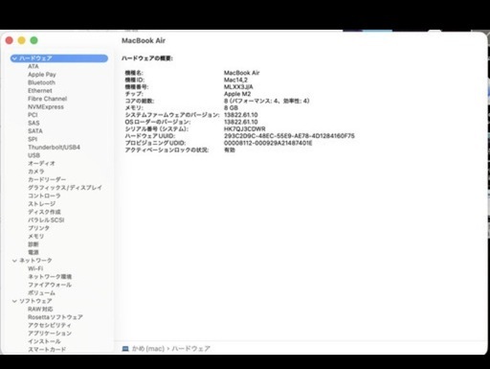The height and width of the screenshot is (369, 490).
Task: Maximize the window with green button
Action: coord(33,40)
